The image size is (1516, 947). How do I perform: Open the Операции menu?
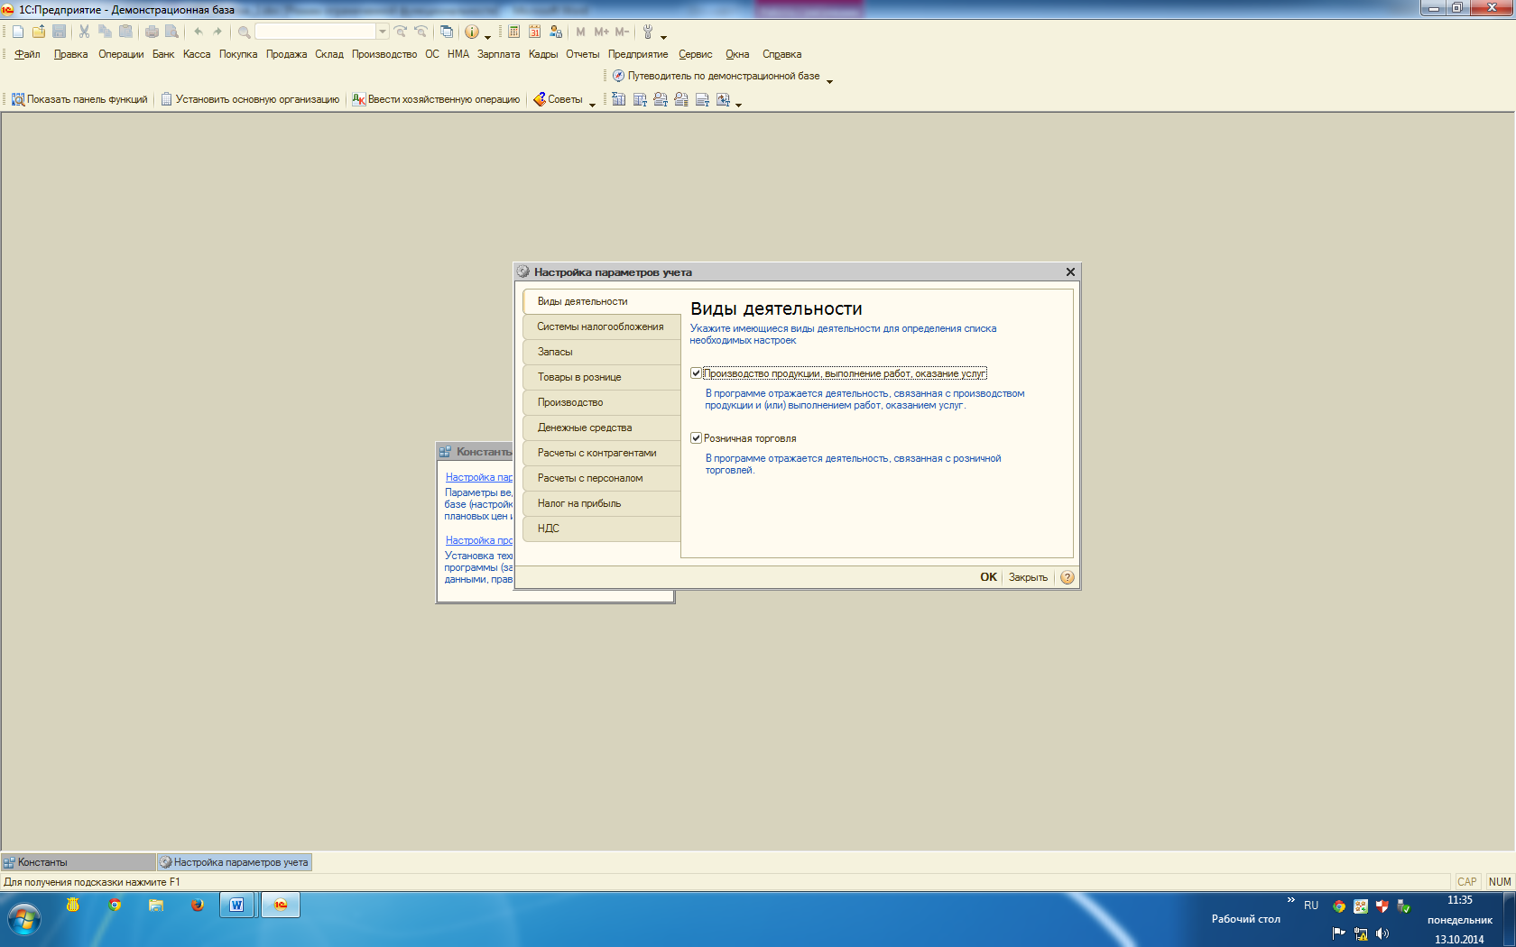point(121,54)
